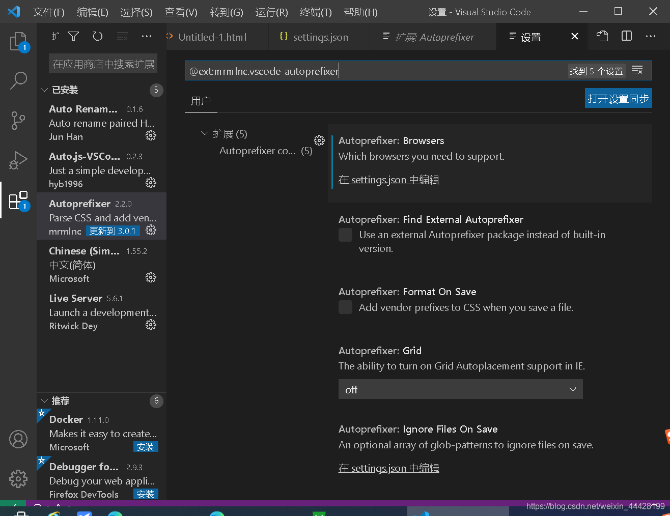
Task: Select the Chinese (Simplified) extension entry
Action: (x=101, y=264)
